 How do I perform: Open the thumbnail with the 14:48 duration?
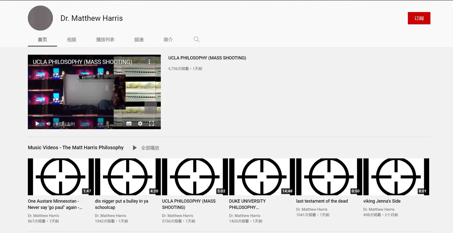(262, 177)
